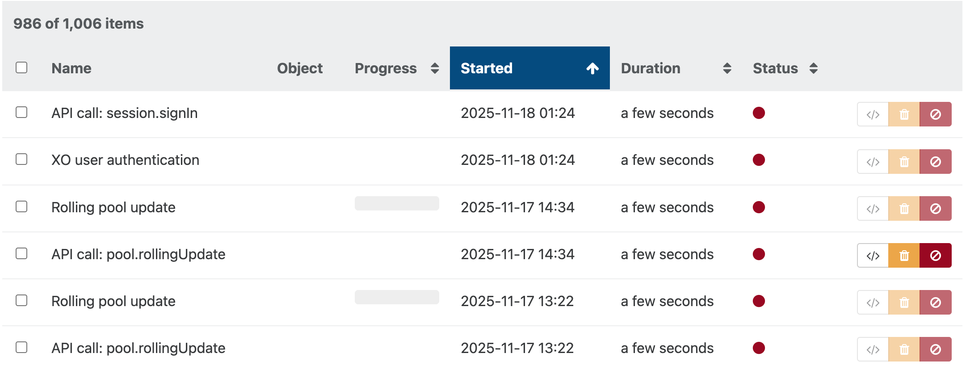Screen dimensions: 966x370
Task: Sort tasks by Duration column arrows
Action: coord(727,68)
